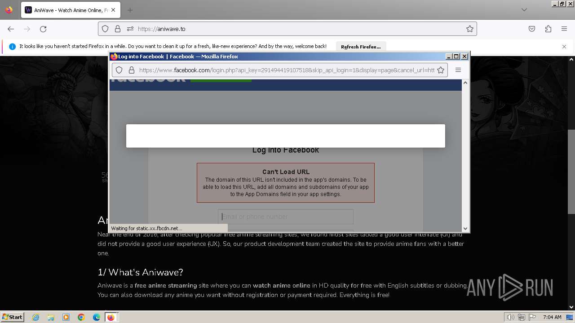Open Windows Start menu
Image resolution: width=575 pixels, height=323 pixels.
coord(12,317)
